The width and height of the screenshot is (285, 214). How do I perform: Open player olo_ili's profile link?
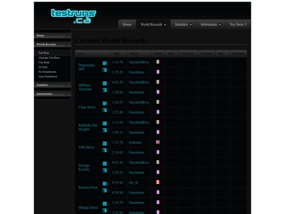[x=133, y=182]
